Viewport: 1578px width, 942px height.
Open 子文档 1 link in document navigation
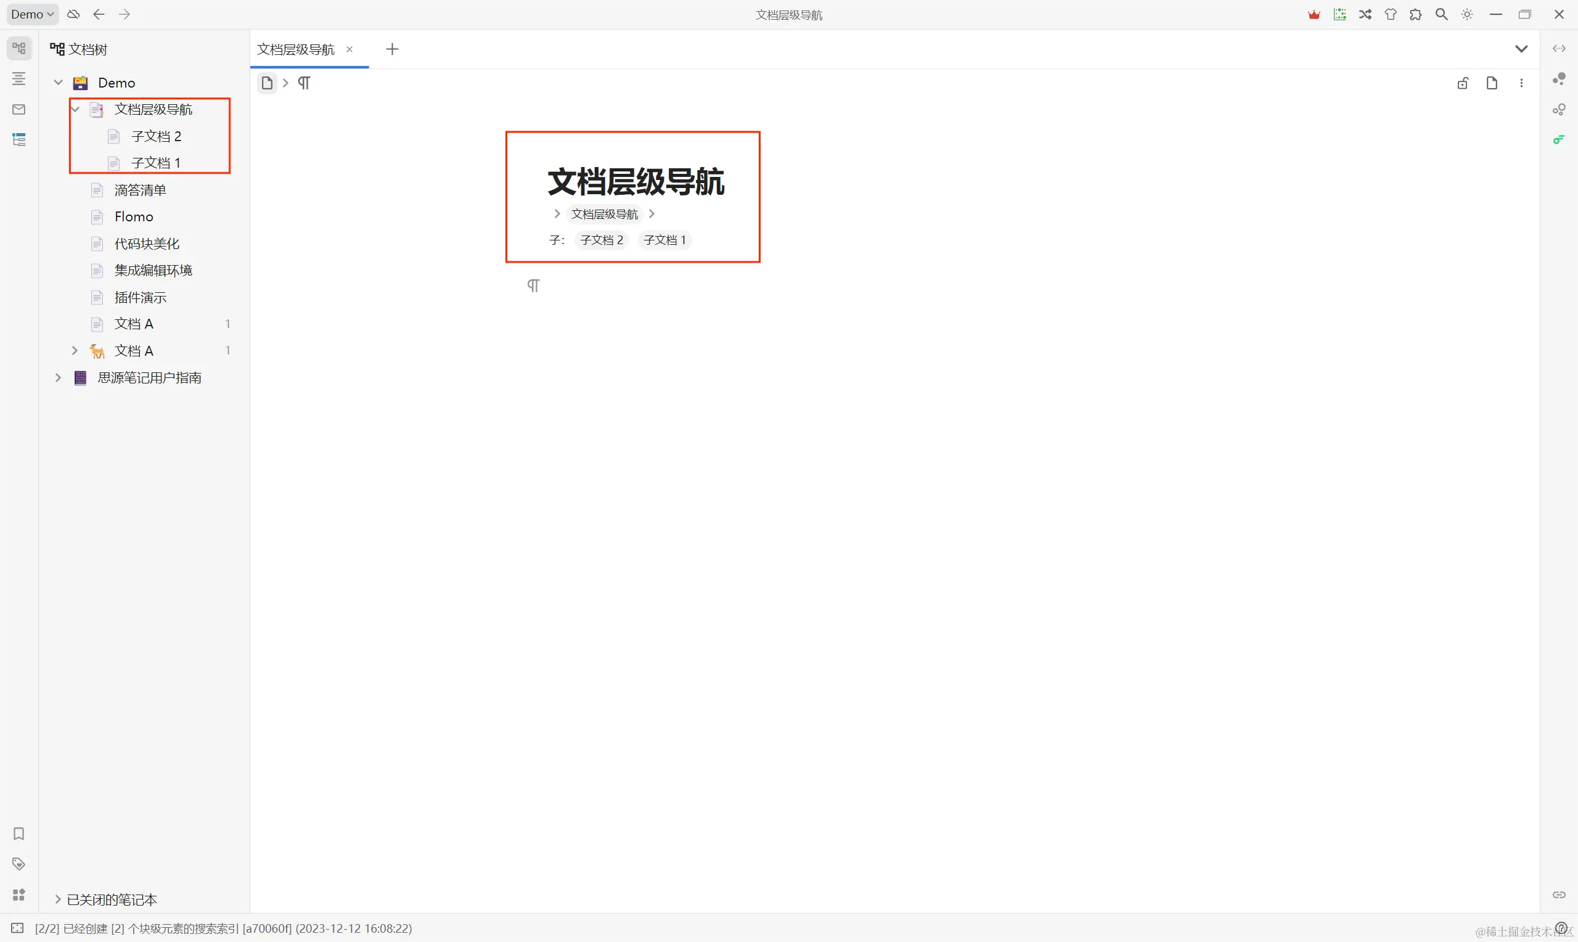pyautogui.click(x=664, y=240)
